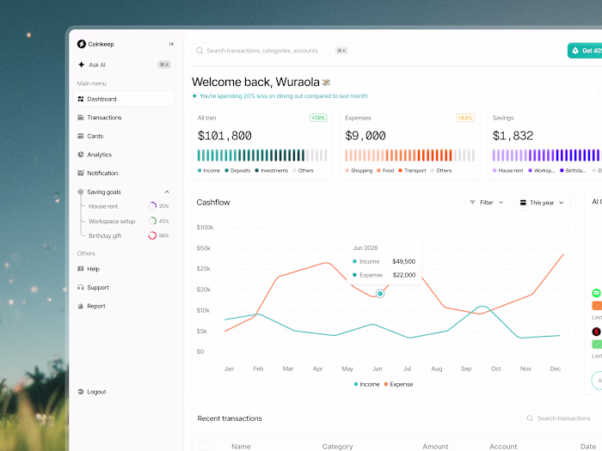
Task: Click the Jun data point on cashflow chart
Action: (380, 294)
